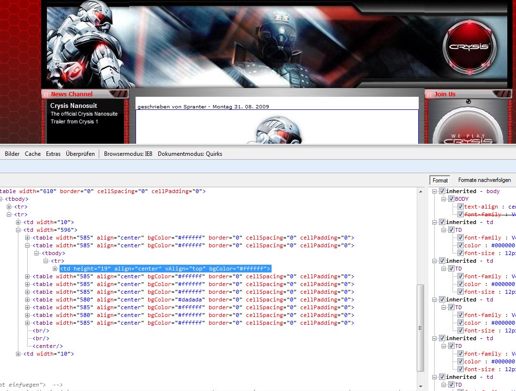Uncheck the BODY rule checkbox

pyautogui.click(x=452, y=199)
